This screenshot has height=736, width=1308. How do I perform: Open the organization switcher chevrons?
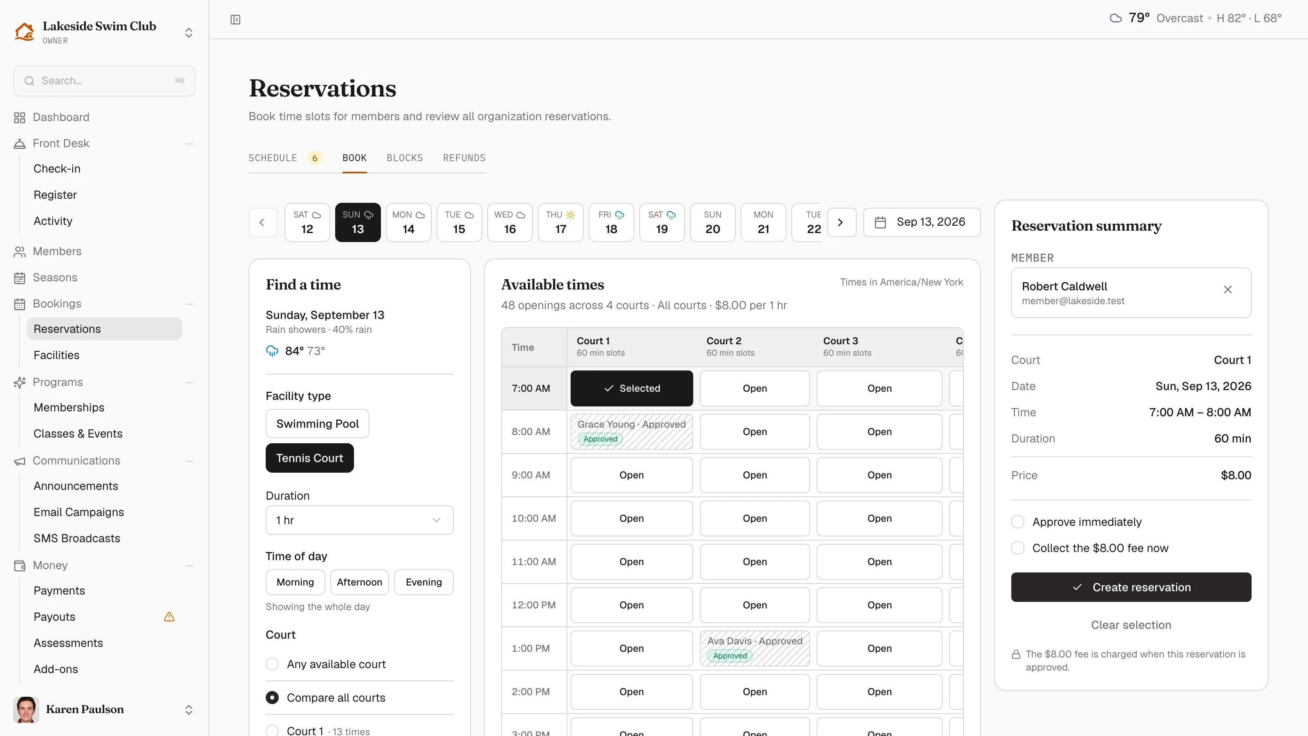click(x=188, y=33)
